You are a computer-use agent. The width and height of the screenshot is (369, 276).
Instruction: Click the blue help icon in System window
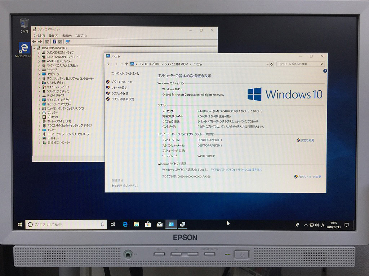325,71
